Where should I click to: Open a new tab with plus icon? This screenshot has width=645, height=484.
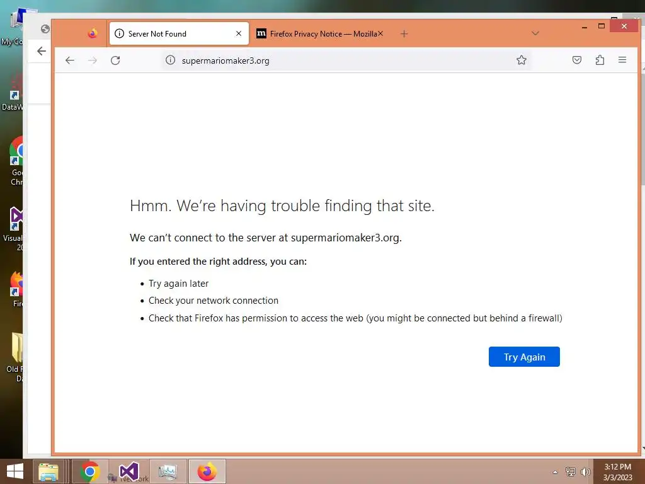404,34
